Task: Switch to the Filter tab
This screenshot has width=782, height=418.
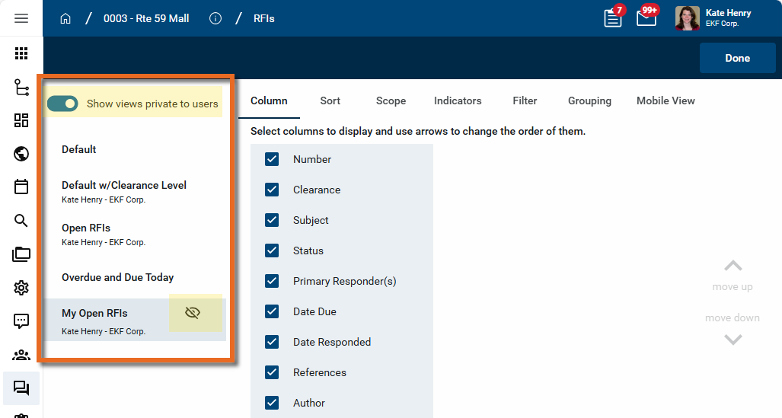Action: pyautogui.click(x=525, y=101)
